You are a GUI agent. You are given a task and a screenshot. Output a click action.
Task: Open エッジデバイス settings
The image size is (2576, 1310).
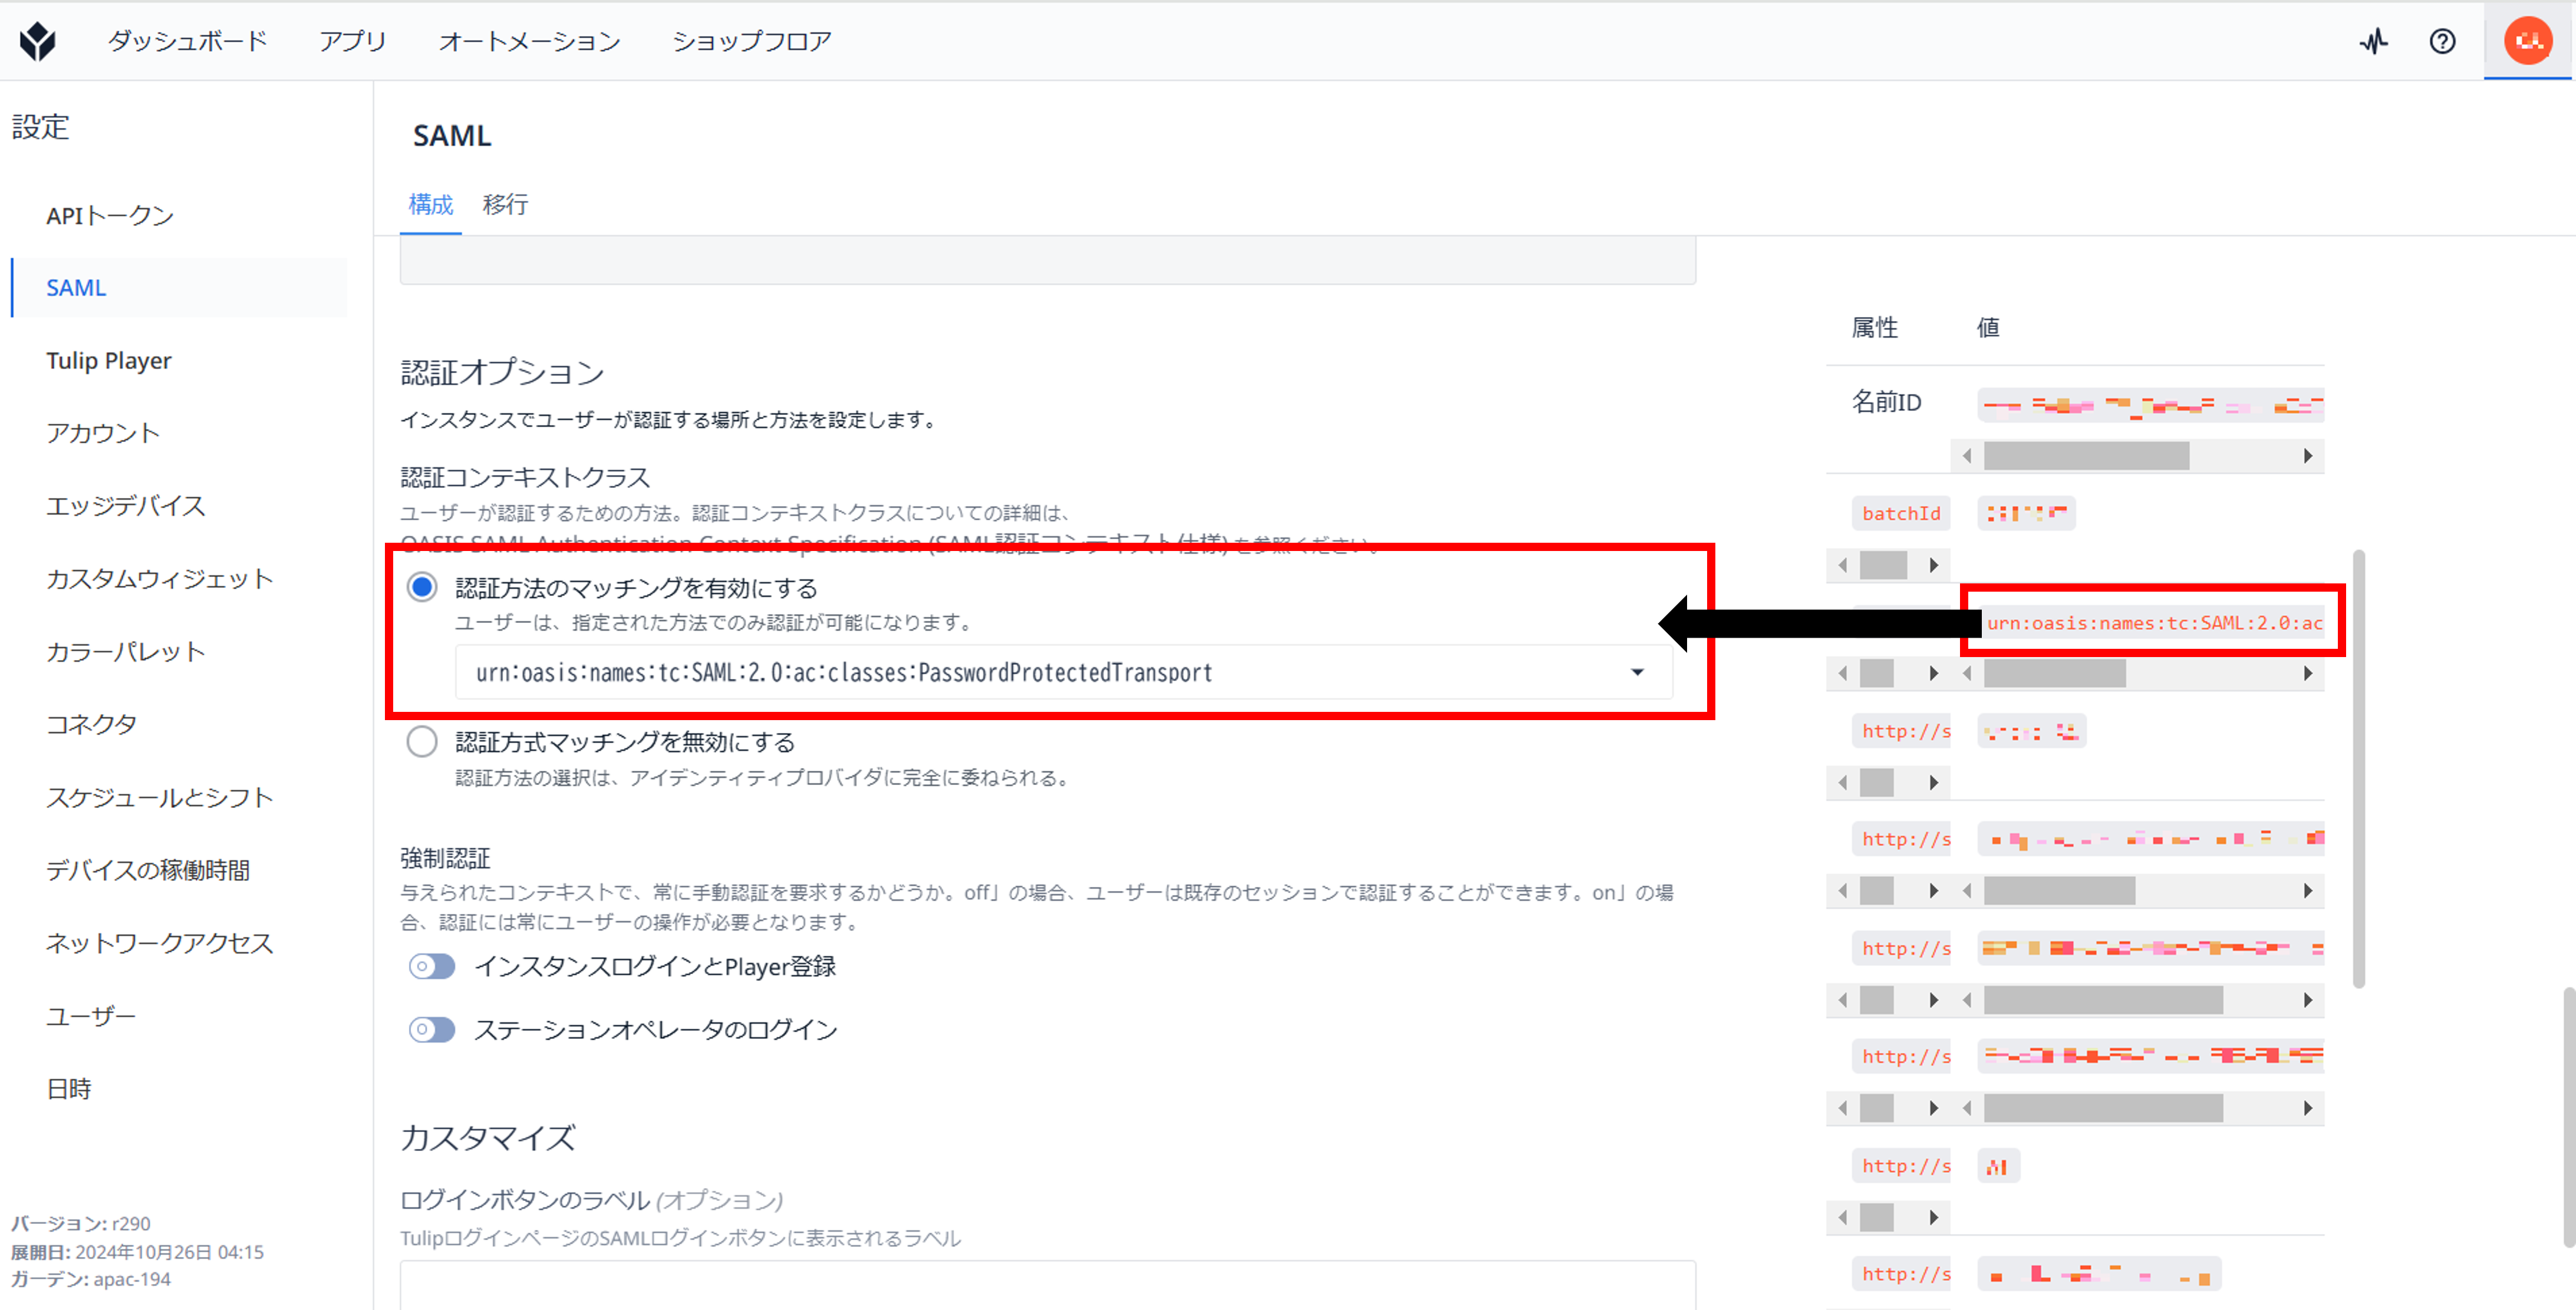click(x=126, y=506)
